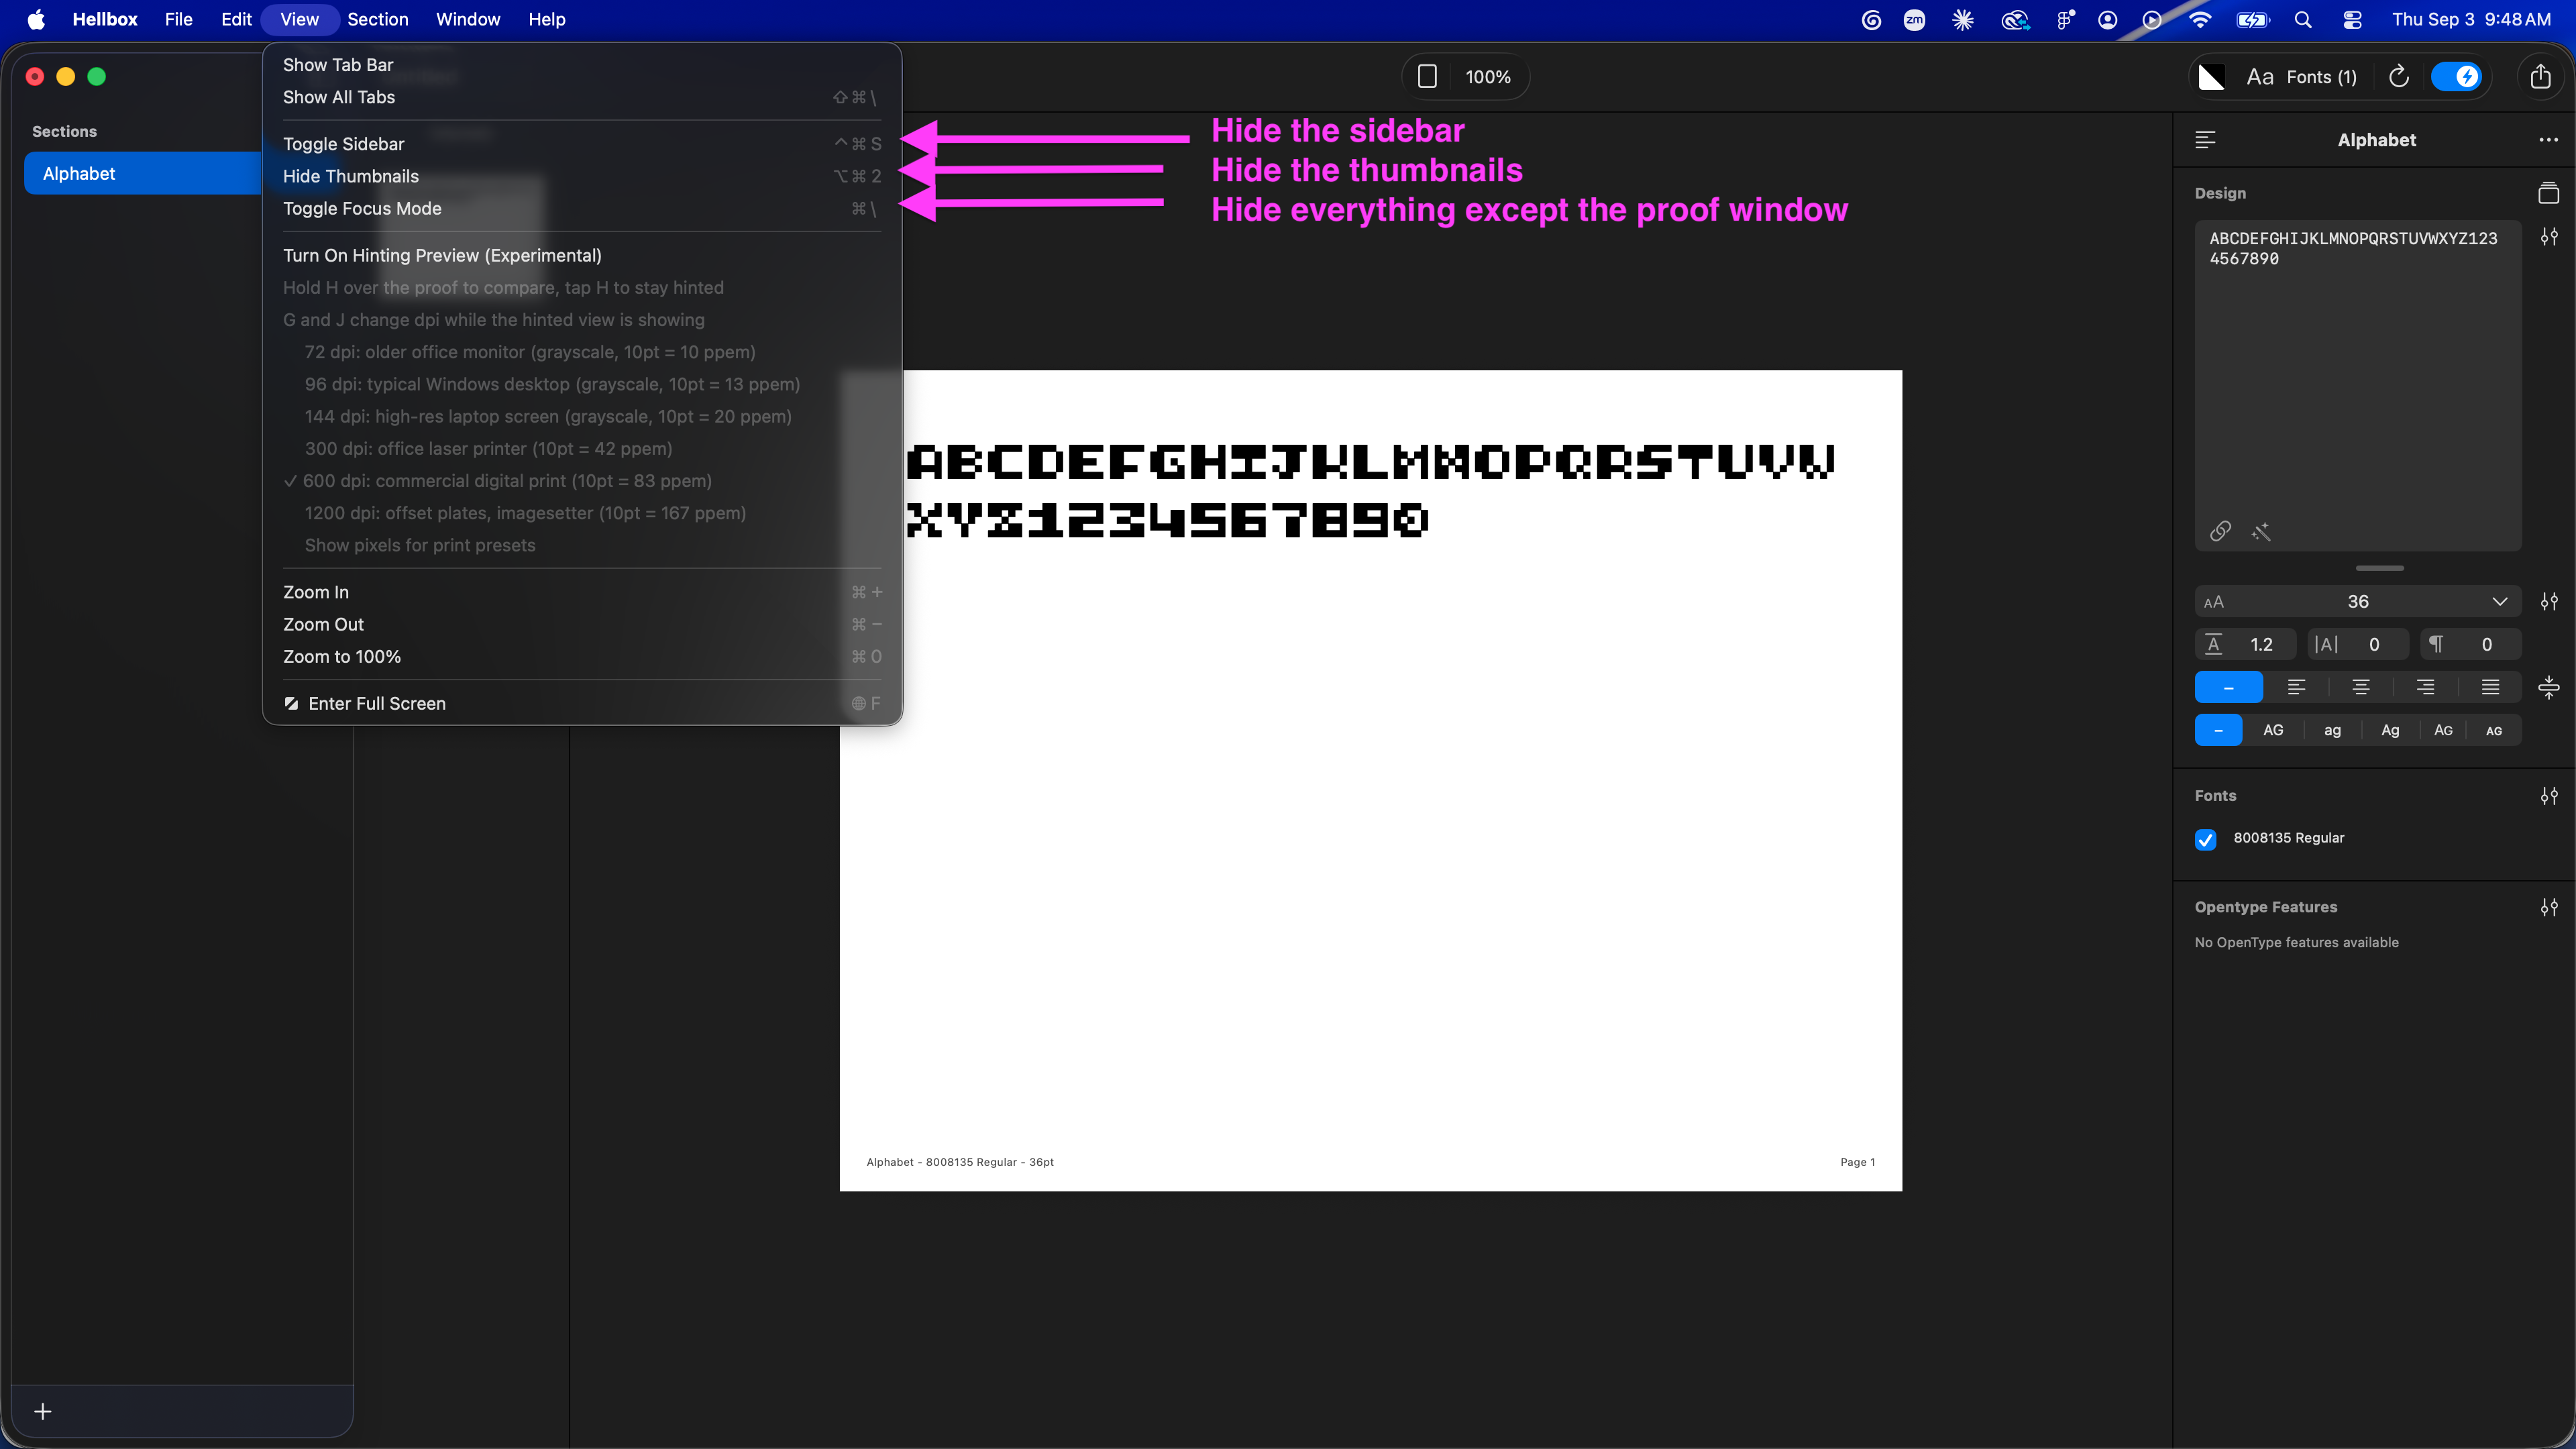Open the share export icon
Viewport: 2576px width, 1449px height.
pos(2540,77)
